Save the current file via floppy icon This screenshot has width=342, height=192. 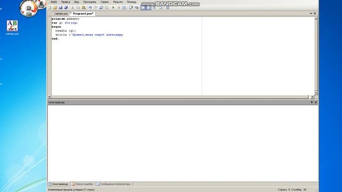click(60, 7)
